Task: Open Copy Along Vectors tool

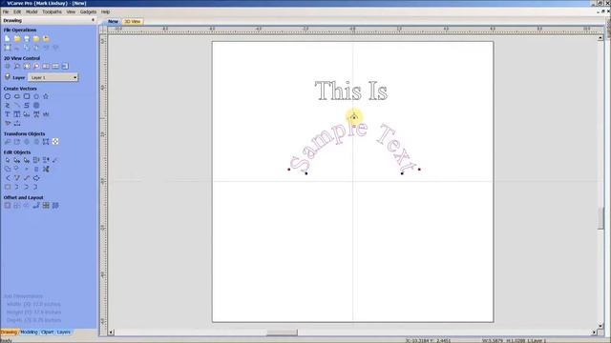Action: coord(36,206)
